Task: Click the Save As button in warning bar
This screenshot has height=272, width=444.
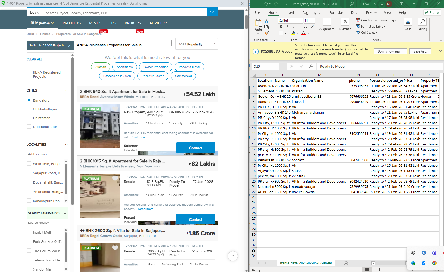Action: [420, 51]
